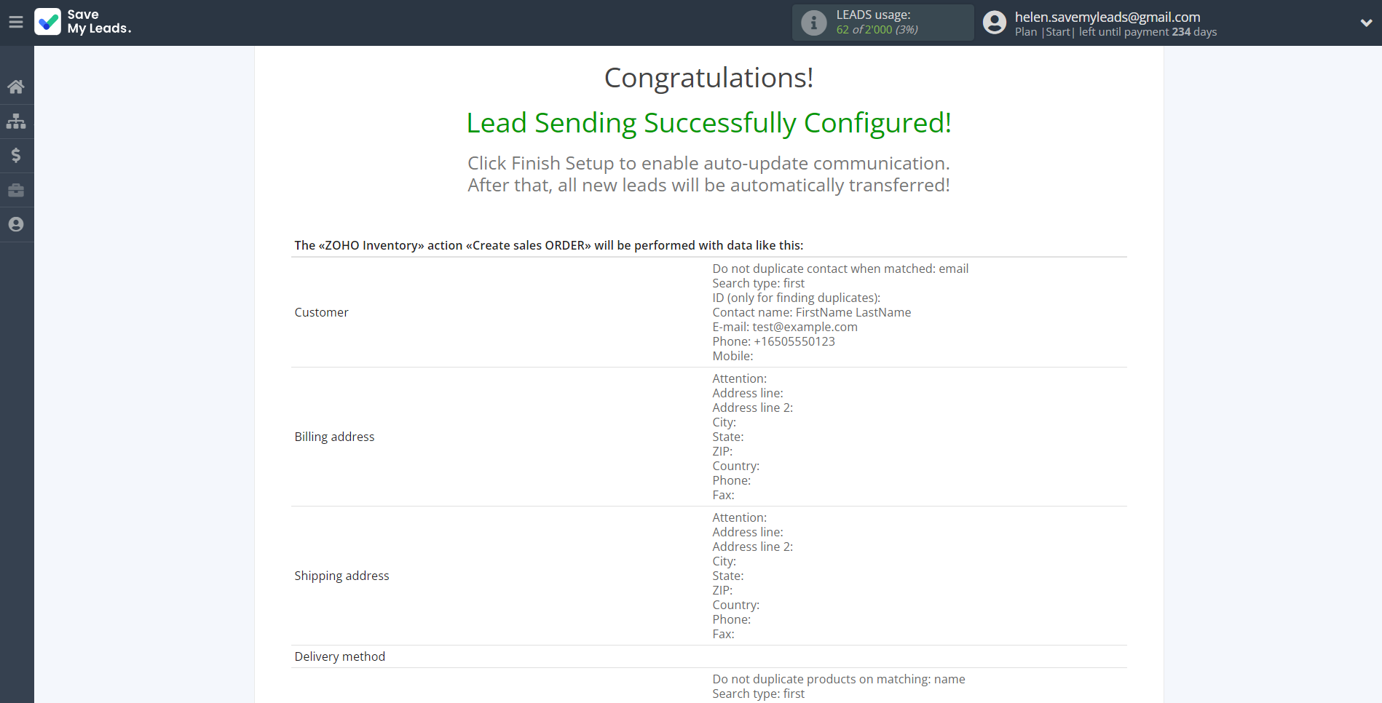Open the hamburger menu icon
This screenshot has height=703, width=1382.
pyautogui.click(x=16, y=23)
